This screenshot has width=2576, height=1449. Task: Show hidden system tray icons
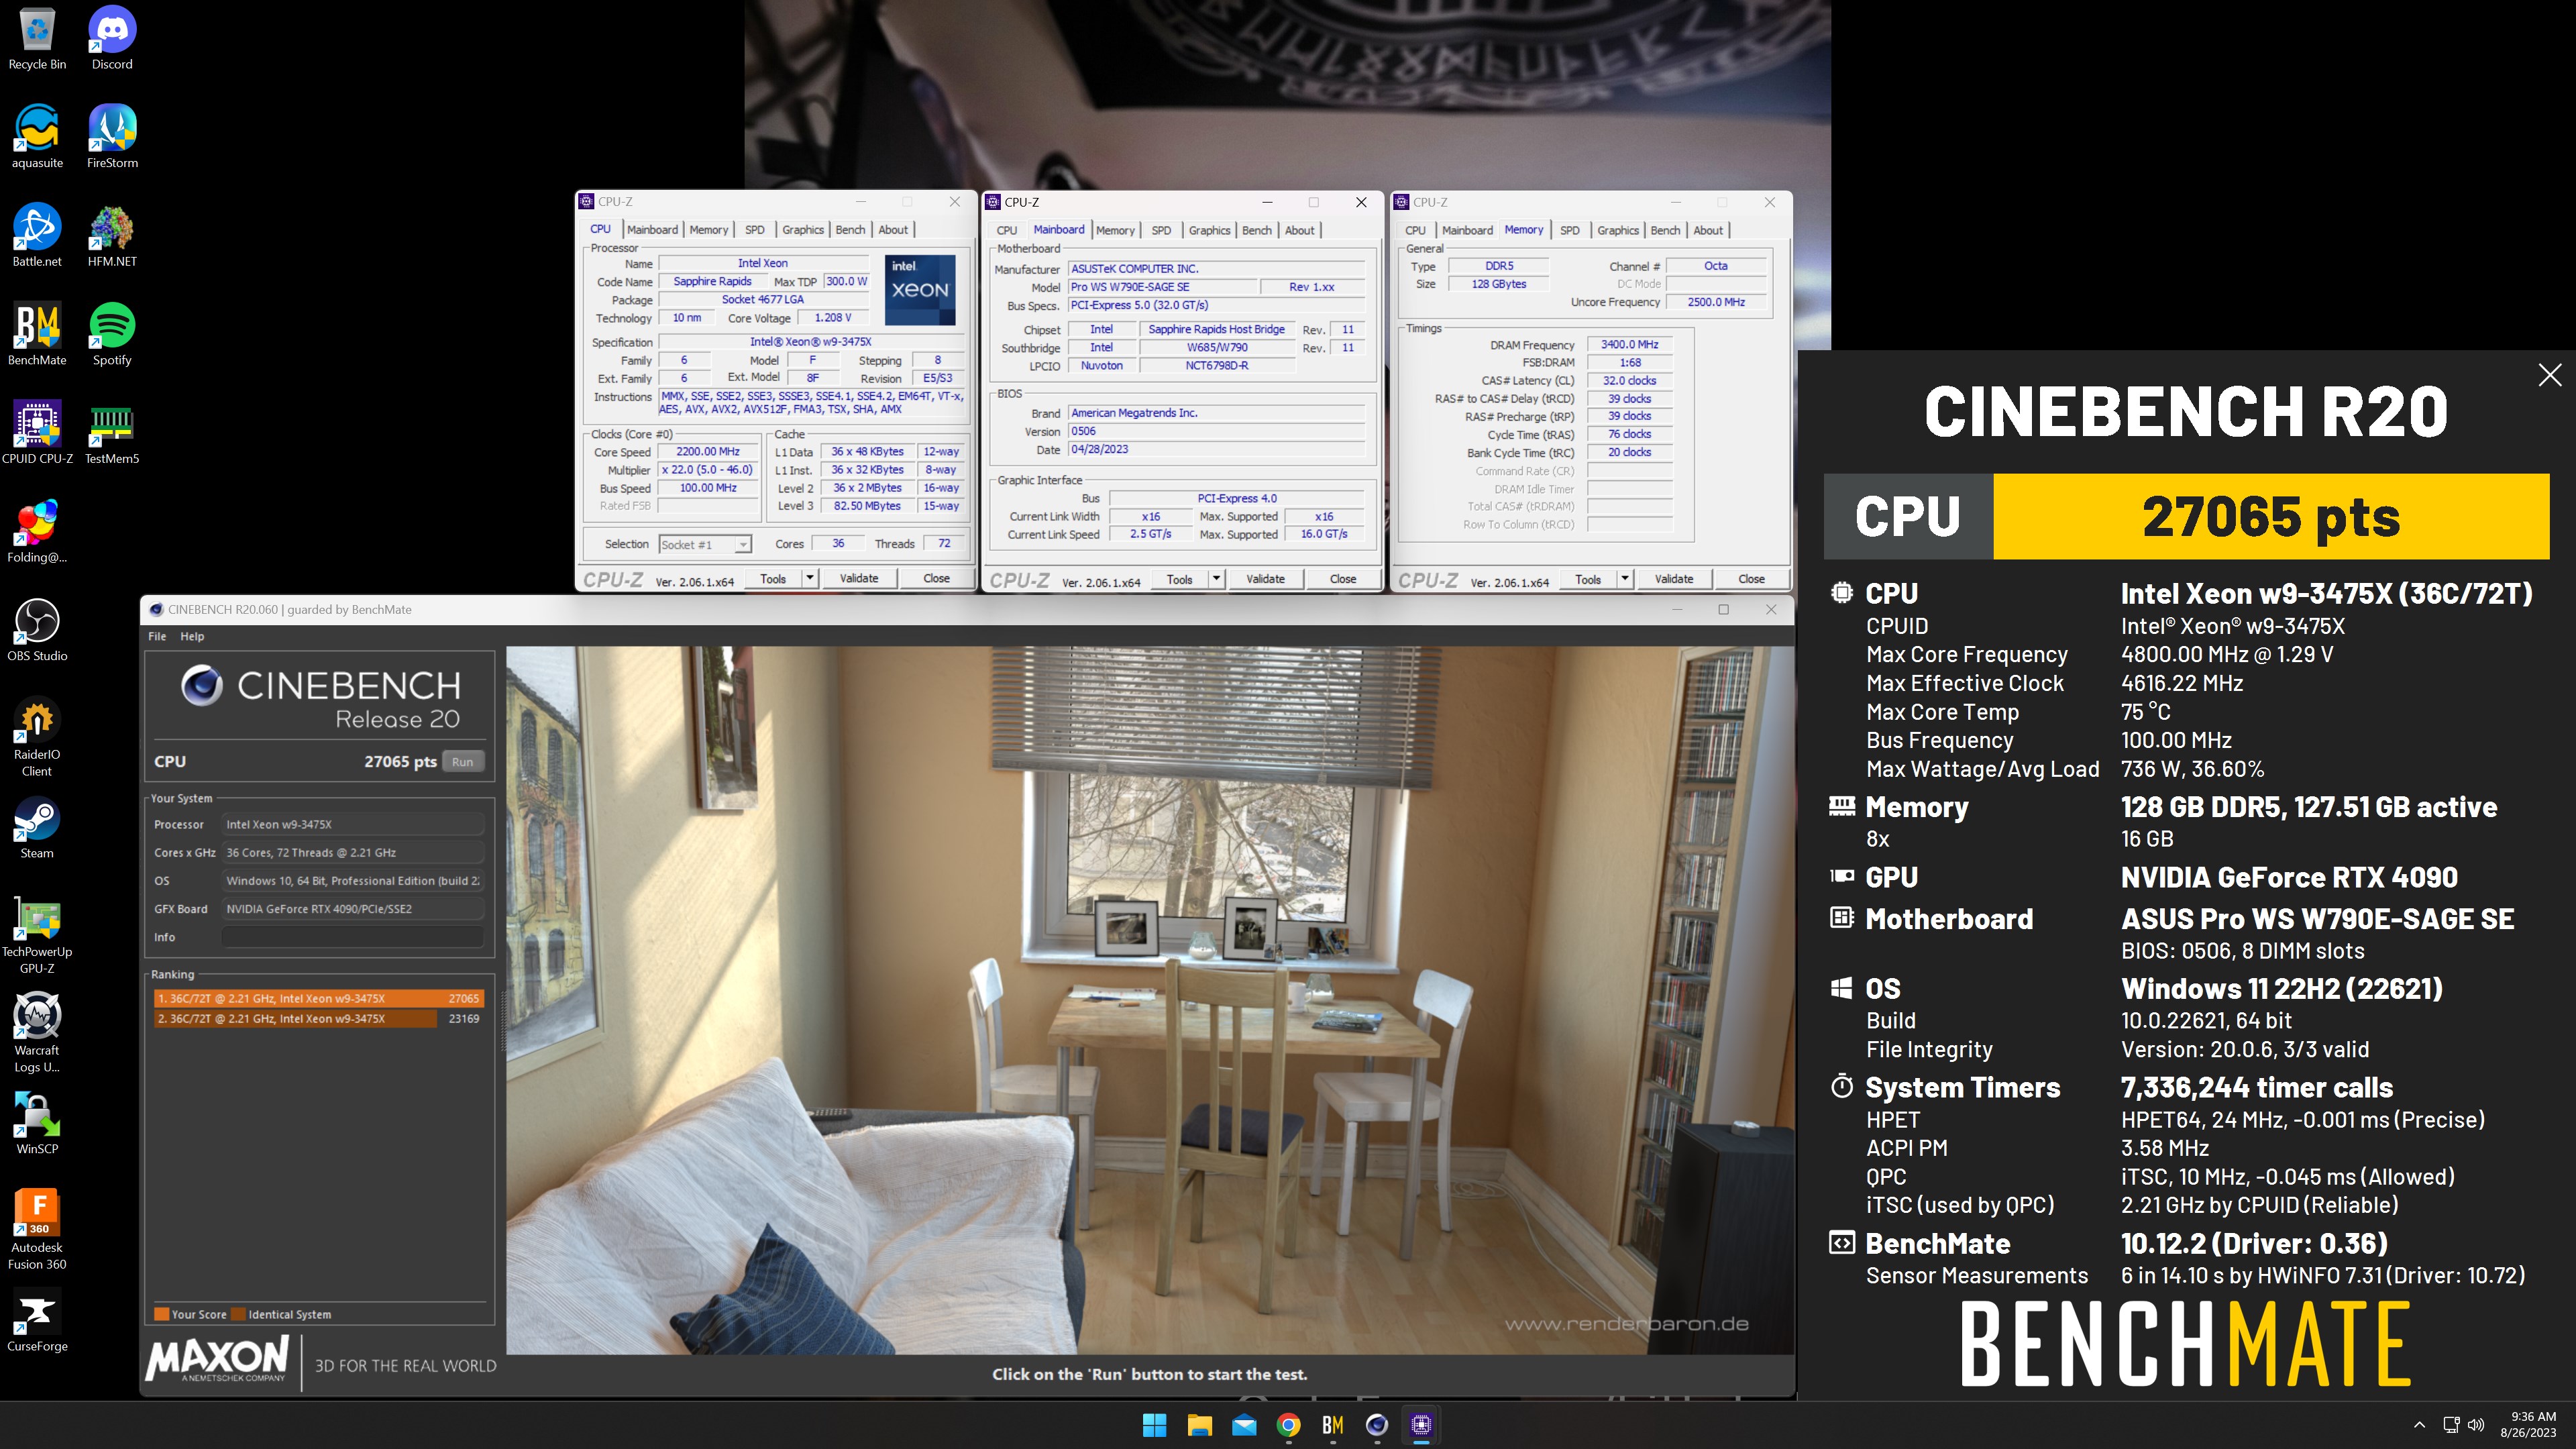tap(2419, 1425)
